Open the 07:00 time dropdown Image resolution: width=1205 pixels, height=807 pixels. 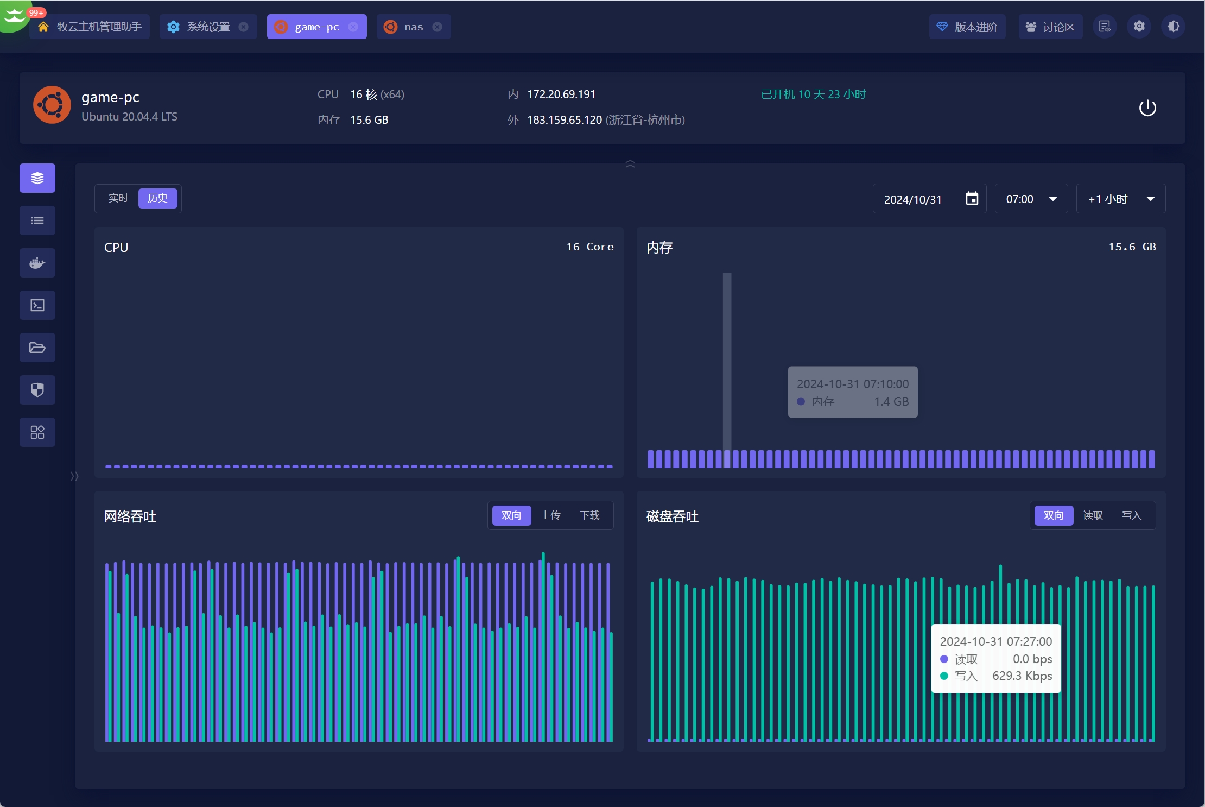point(1031,199)
